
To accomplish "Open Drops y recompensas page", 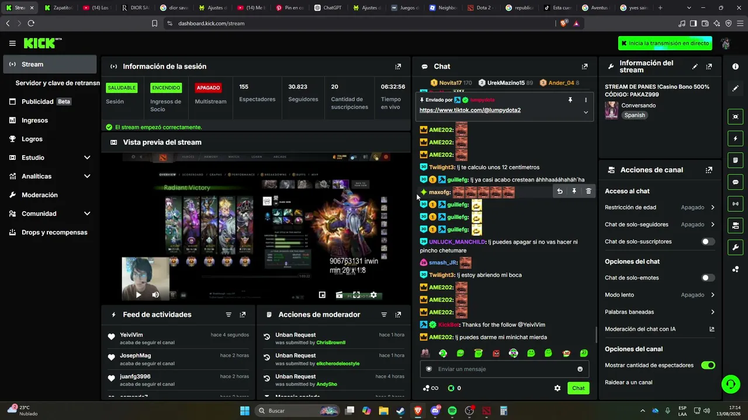I will pyautogui.click(x=50, y=232).
